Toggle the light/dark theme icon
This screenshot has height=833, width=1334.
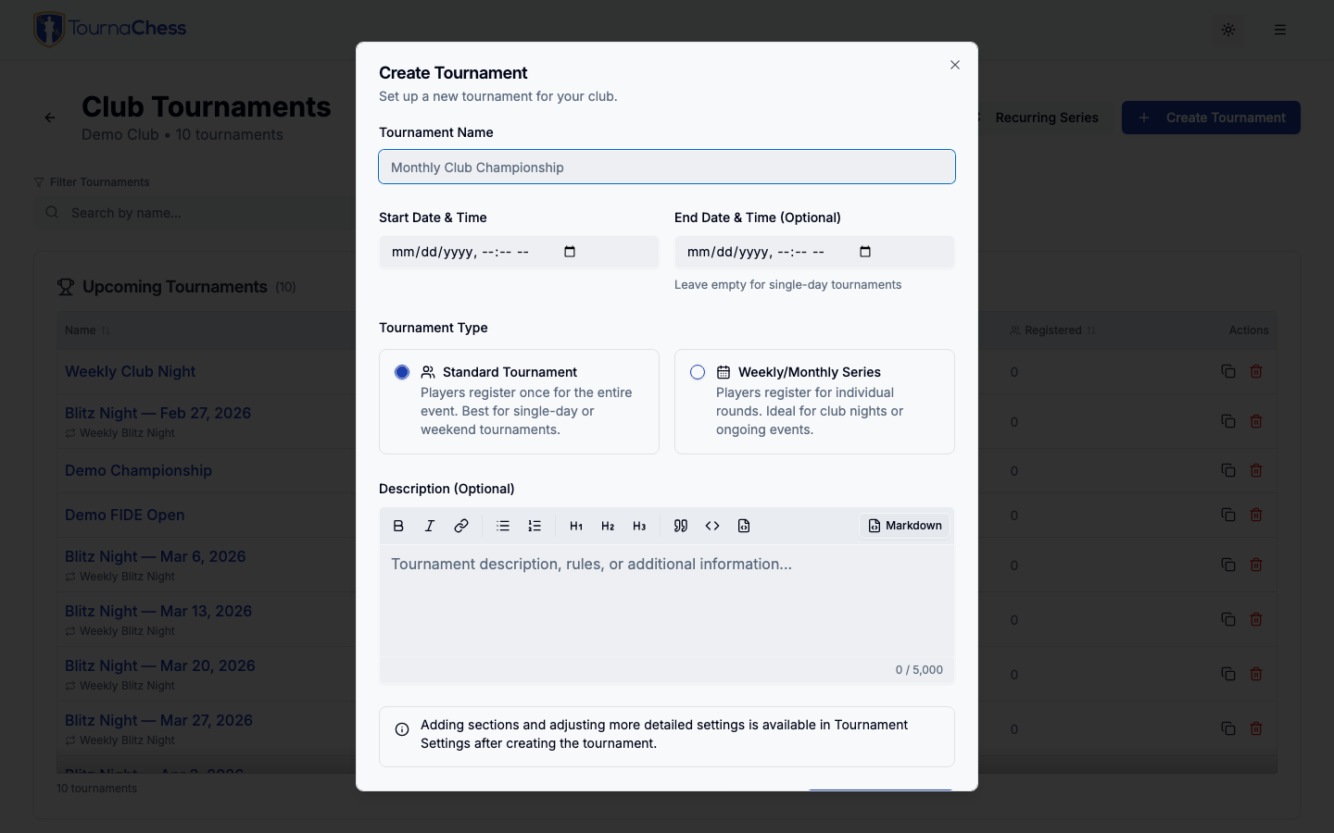point(1228,30)
